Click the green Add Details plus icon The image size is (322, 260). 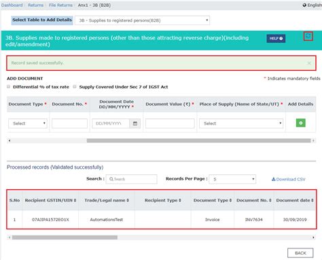[301, 123]
